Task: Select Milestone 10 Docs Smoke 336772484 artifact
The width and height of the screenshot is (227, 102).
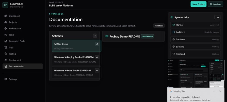Action: [77, 72]
